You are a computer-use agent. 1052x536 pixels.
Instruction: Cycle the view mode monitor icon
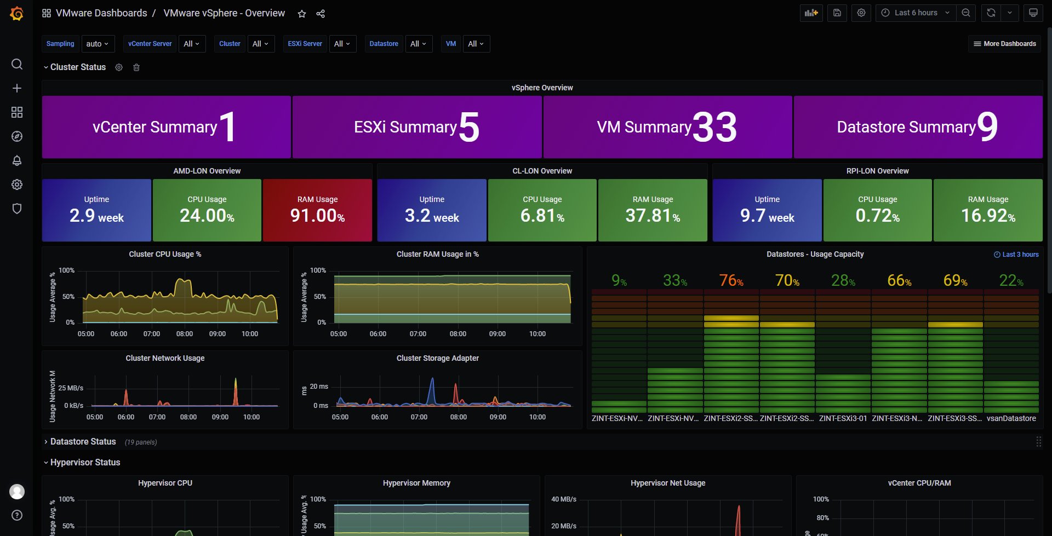(1033, 13)
